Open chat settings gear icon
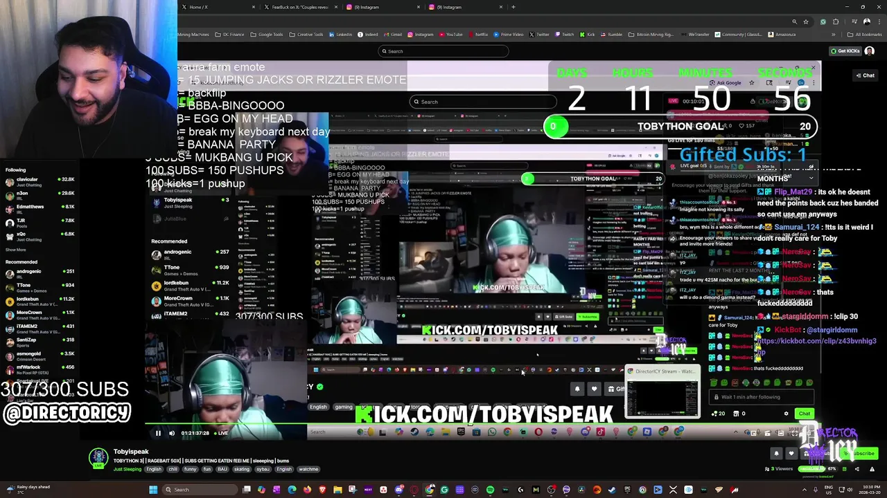Screen dimensions: 887x498 (x=786, y=414)
